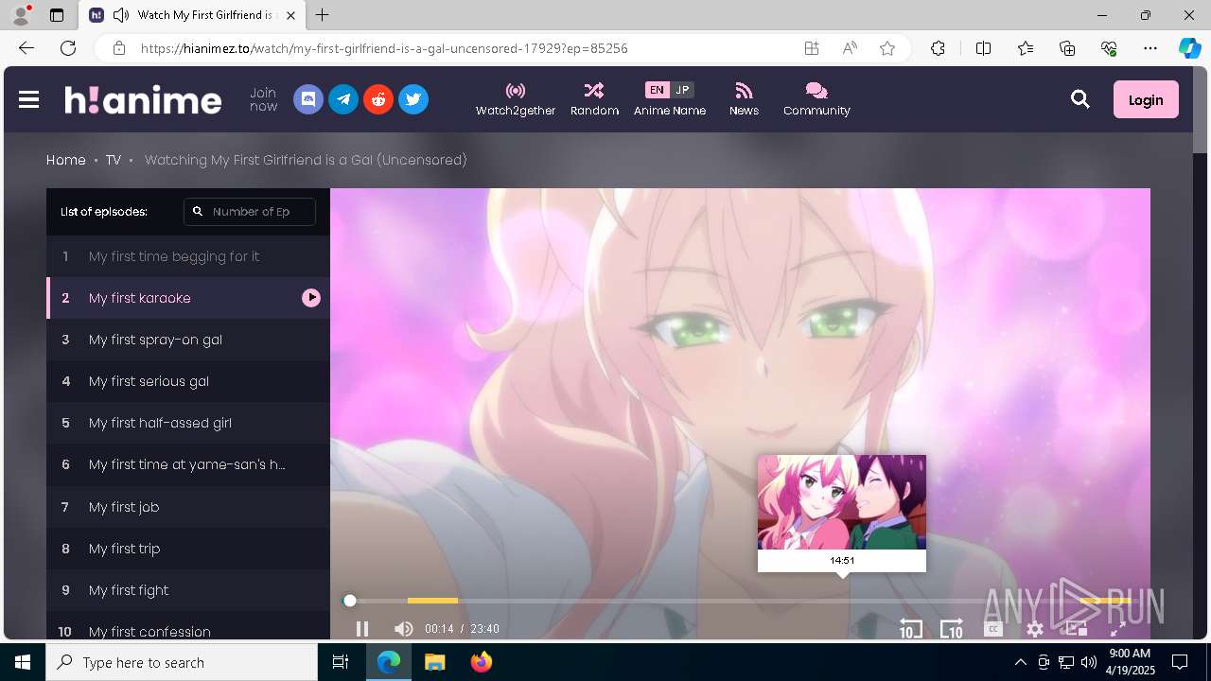Open Browser essentials
This screenshot has width=1211, height=681.
click(x=1109, y=48)
